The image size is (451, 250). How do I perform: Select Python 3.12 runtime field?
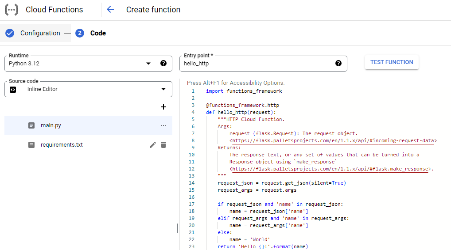[x=88, y=63]
